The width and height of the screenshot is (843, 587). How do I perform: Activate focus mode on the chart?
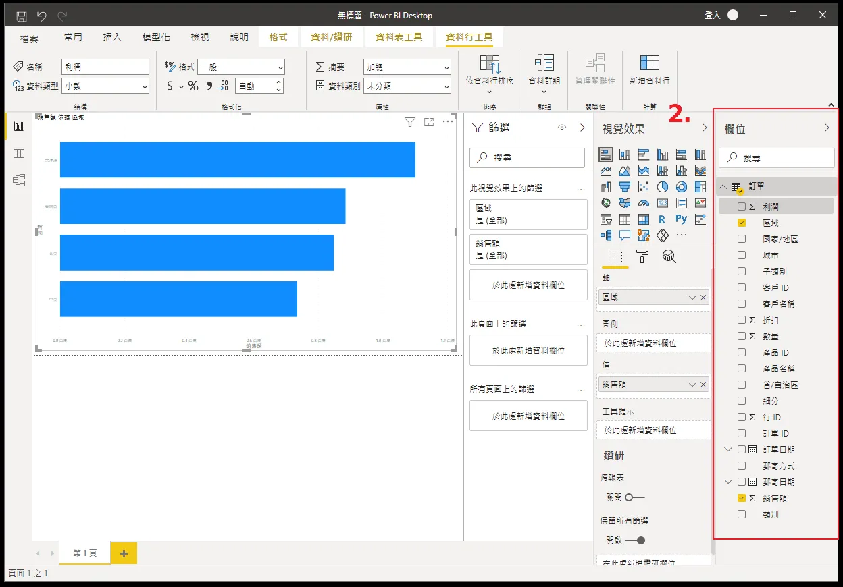coord(429,121)
